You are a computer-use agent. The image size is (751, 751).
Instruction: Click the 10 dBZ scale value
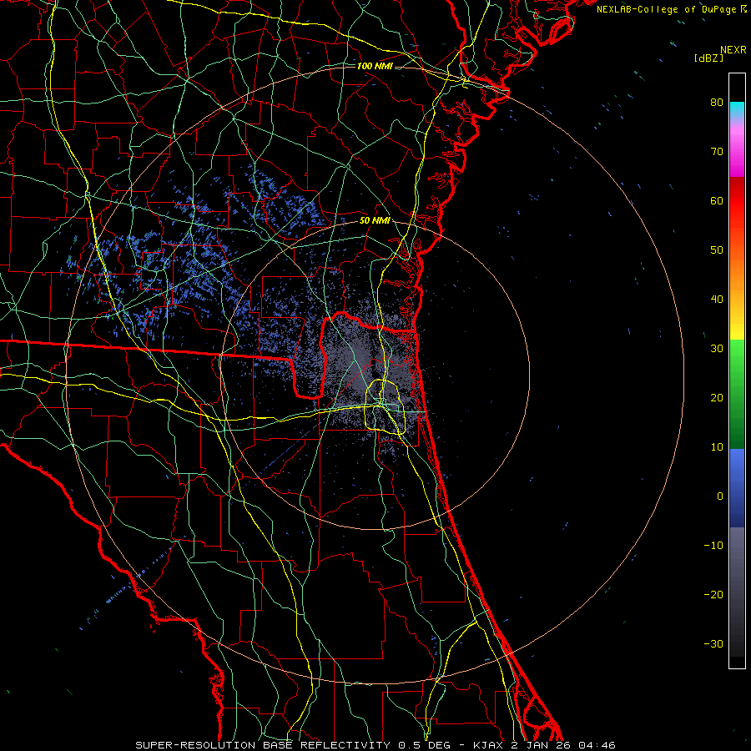[x=717, y=447]
